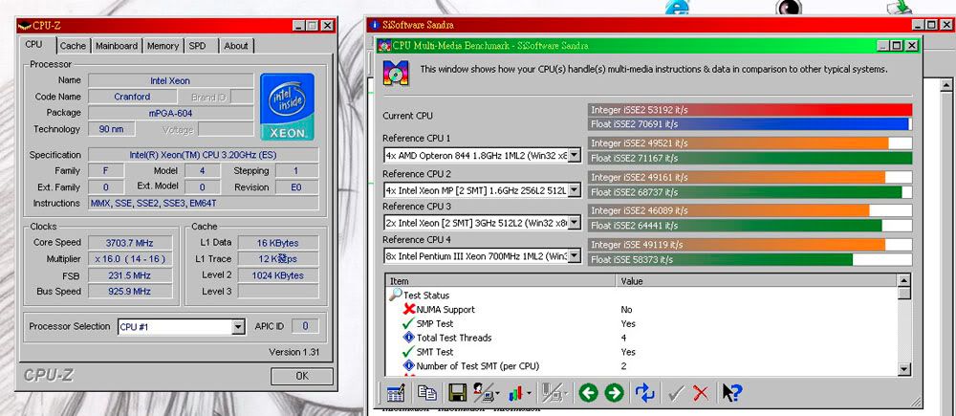Screen dimensions: 956x416
Task: Open the Processor Selection CPU #1 dropdown
Action: [x=238, y=326]
